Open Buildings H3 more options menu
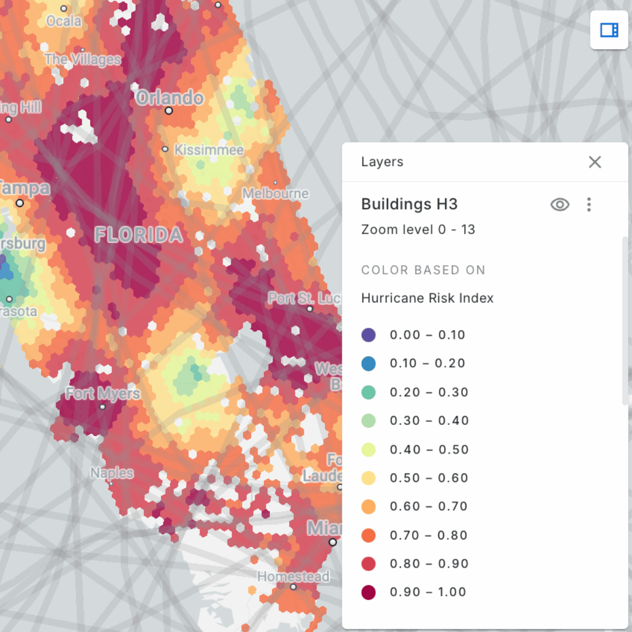 [x=589, y=204]
